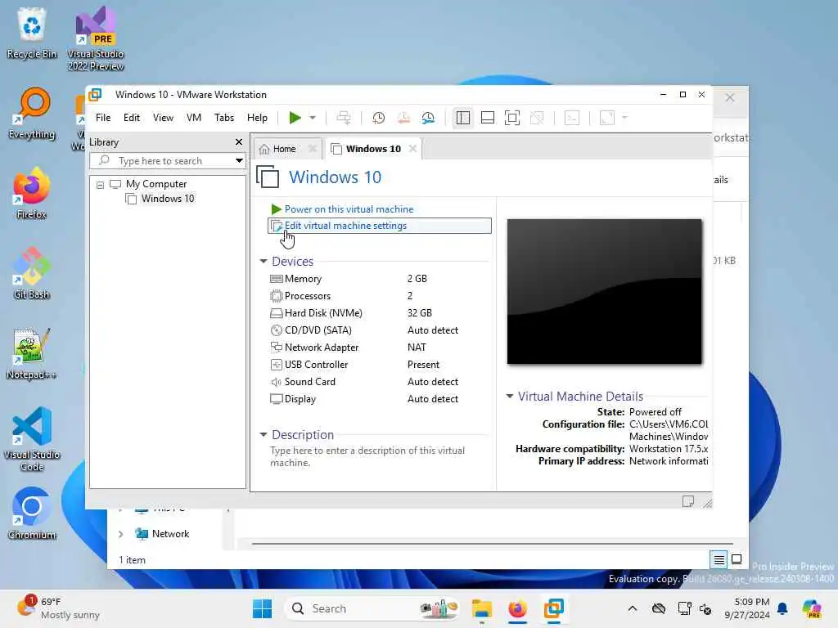Click the Network Adapter device entry
This screenshot has width=838, height=628.
click(x=321, y=347)
